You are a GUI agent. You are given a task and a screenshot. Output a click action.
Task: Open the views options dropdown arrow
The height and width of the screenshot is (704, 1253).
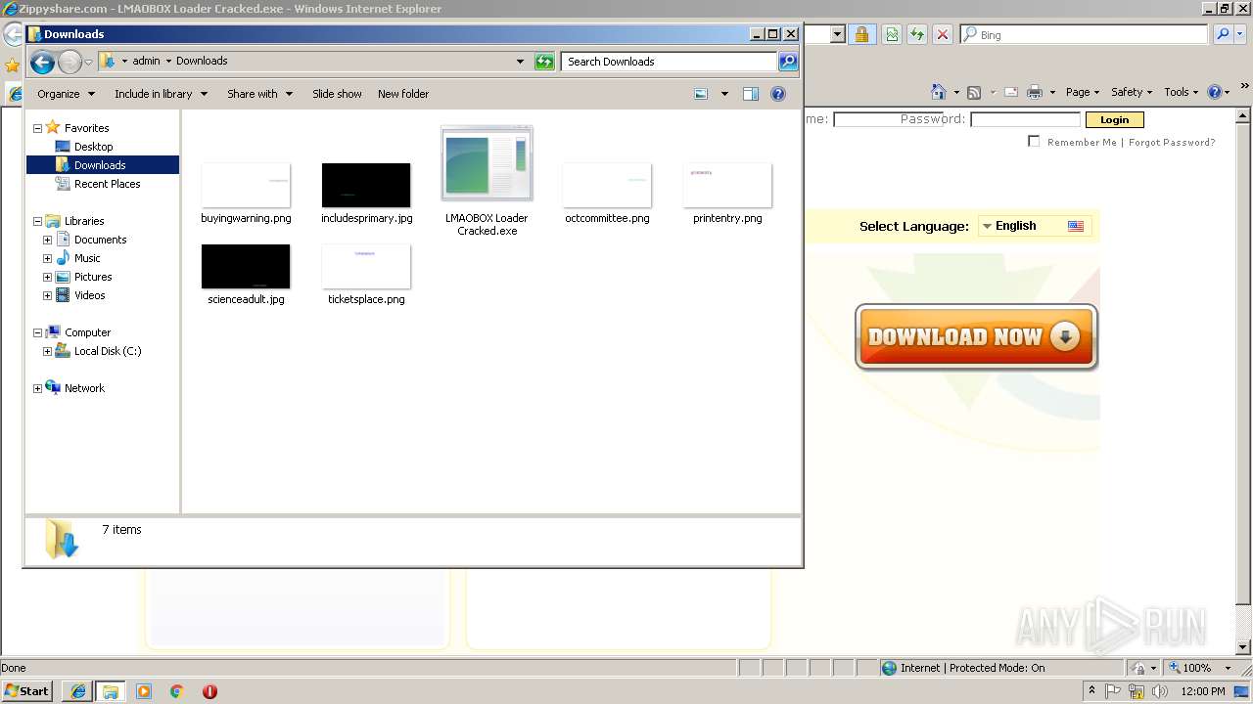[x=724, y=94]
